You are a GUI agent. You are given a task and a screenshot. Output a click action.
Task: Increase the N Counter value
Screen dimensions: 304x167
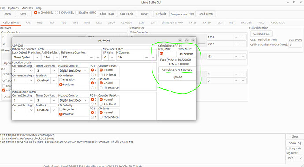[153, 57]
